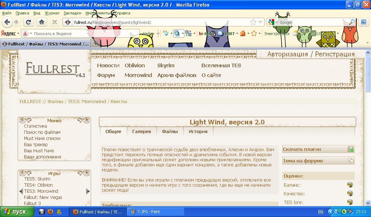The image size is (371, 217).
Task: Click the Yandex logo on the toolbar
Action: pyautogui.click(x=8, y=34)
